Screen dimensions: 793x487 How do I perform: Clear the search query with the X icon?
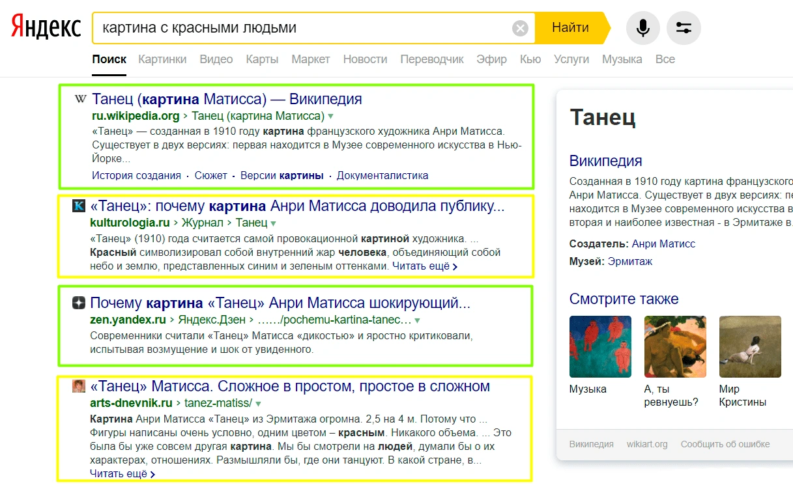(519, 27)
